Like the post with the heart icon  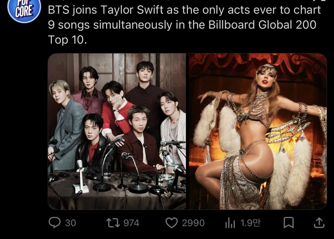click(171, 223)
